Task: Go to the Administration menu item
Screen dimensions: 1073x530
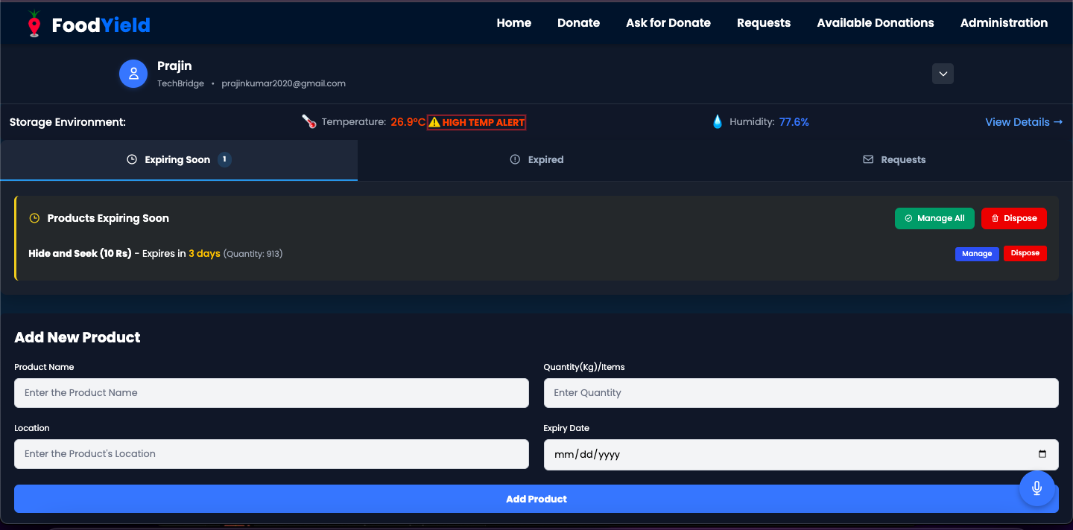Action: [x=1004, y=23]
